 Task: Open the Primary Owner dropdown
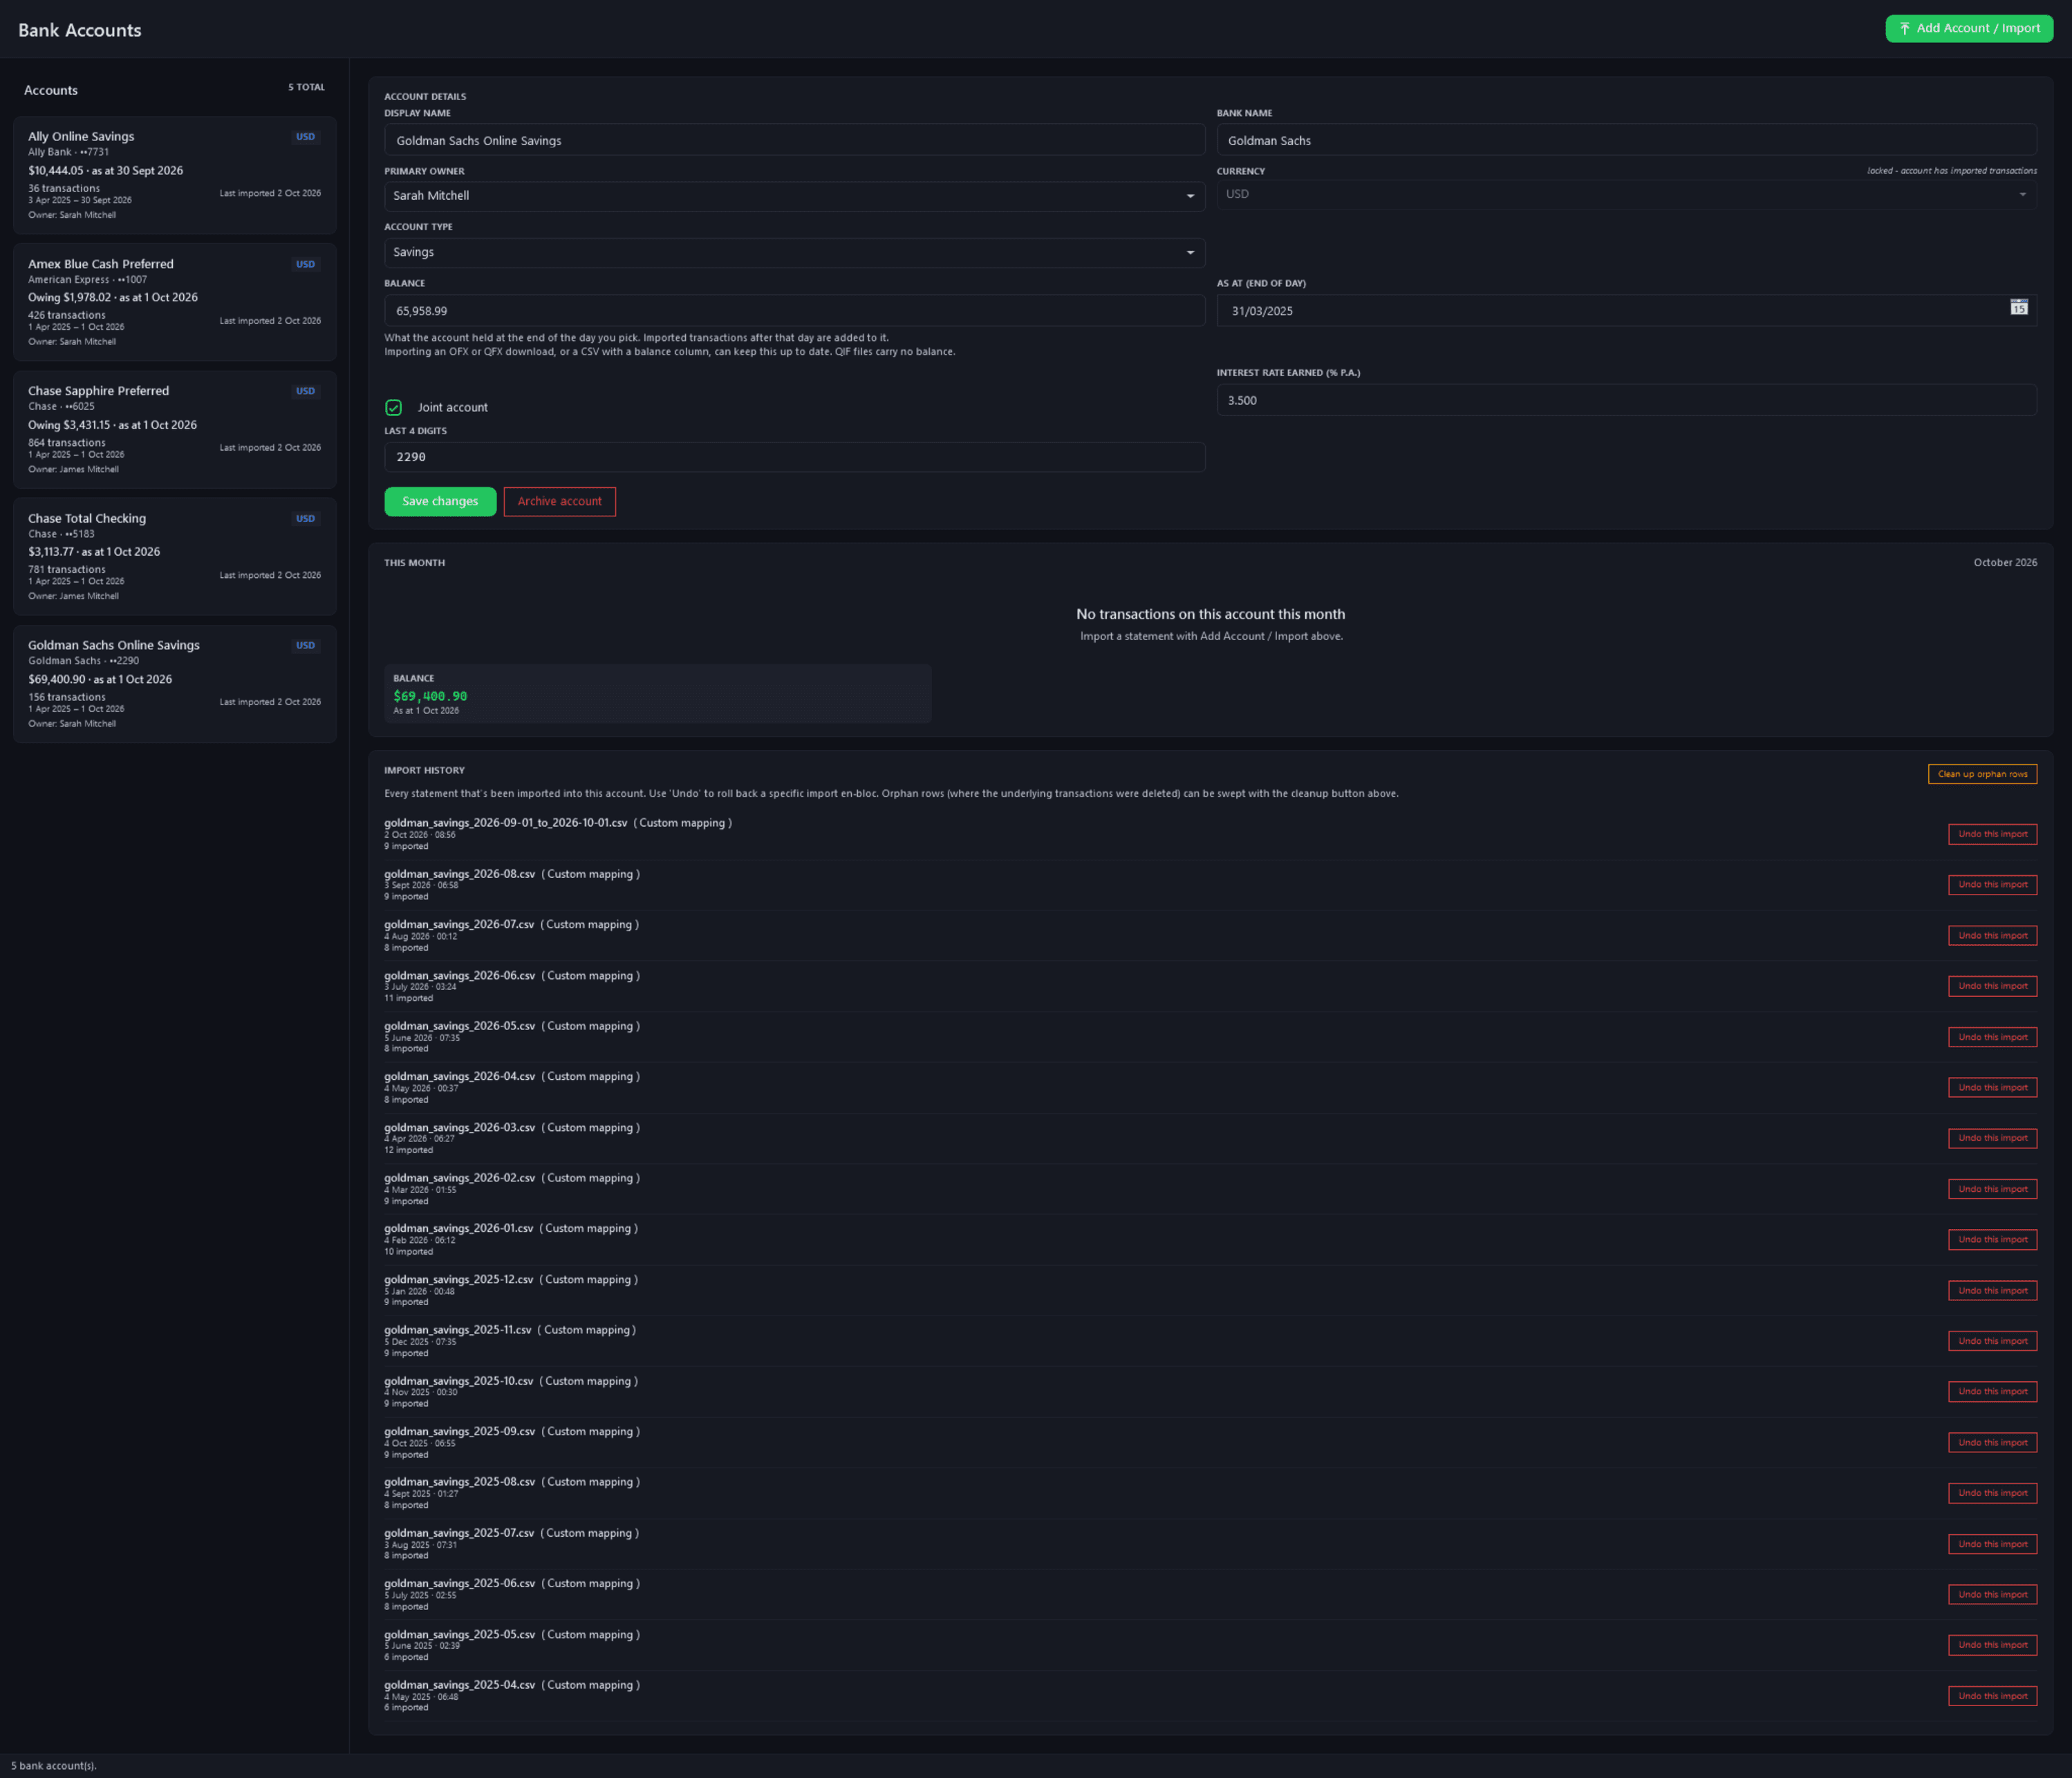click(794, 196)
